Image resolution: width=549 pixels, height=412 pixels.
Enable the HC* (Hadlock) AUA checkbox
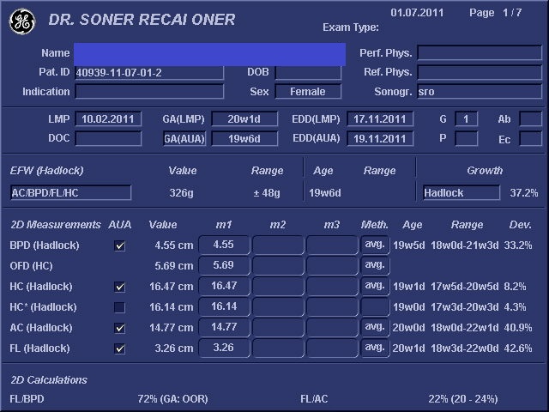[x=120, y=307]
